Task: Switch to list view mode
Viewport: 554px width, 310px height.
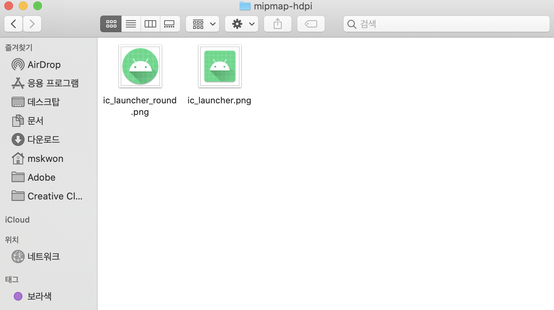Action: pos(131,24)
